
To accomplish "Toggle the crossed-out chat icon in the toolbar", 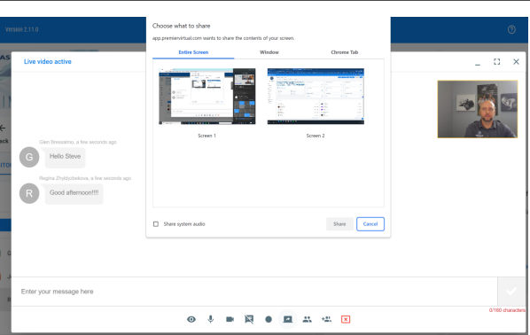I will click(249, 319).
